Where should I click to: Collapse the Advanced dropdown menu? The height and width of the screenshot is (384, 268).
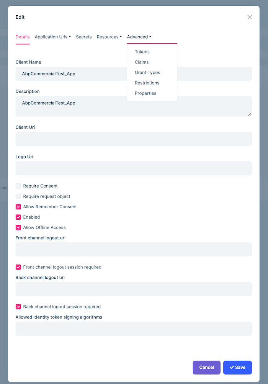tap(139, 37)
